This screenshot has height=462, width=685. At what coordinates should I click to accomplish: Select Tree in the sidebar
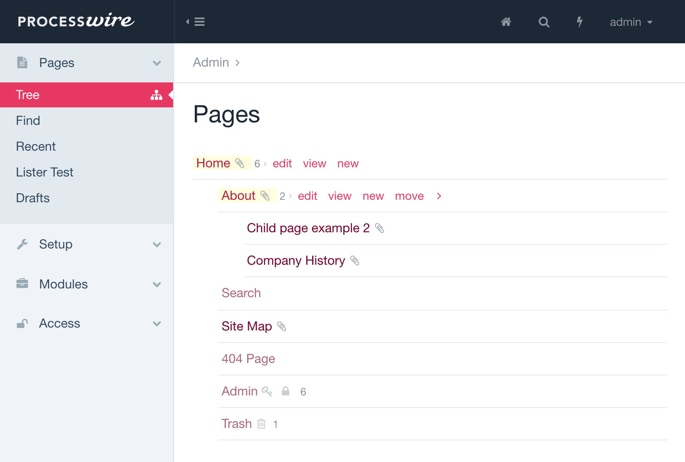point(87,95)
